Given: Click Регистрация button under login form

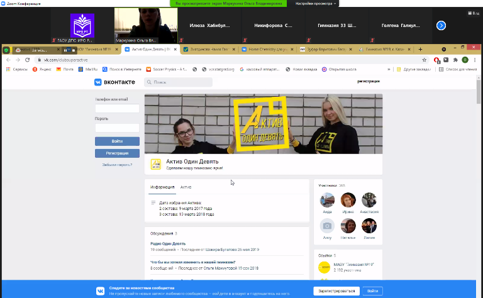Looking at the screenshot, I should click(x=117, y=153).
